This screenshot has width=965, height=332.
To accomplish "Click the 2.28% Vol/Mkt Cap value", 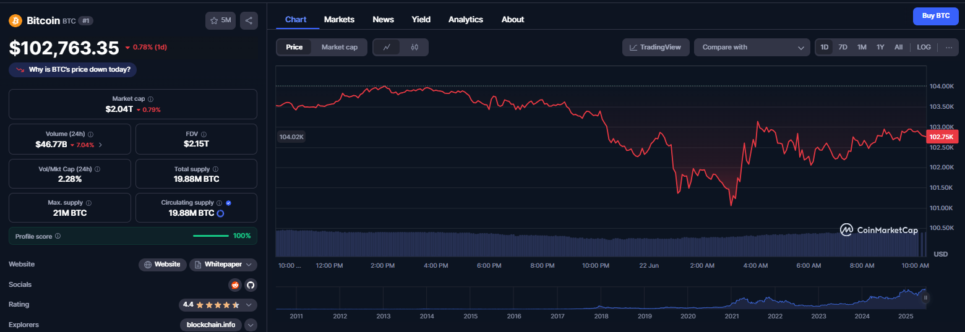I will [x=70, y=179].
